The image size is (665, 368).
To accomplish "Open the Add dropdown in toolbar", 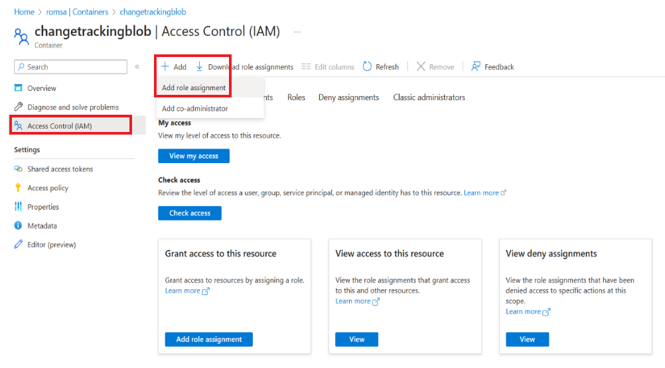I will pos(173,67).
